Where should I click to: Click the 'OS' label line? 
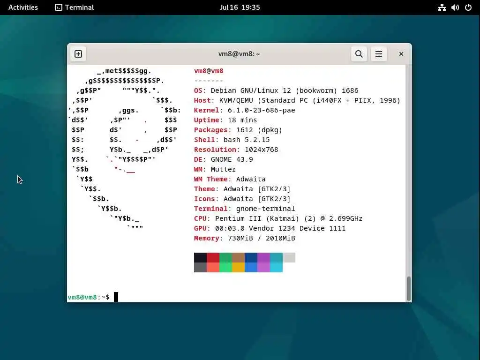pyautogui.click(x=198, y=90)
